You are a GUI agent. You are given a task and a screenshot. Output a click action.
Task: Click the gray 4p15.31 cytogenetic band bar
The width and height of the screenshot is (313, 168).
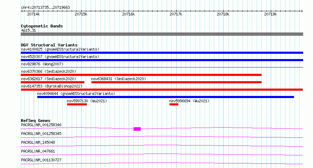(x=162, y=34)
